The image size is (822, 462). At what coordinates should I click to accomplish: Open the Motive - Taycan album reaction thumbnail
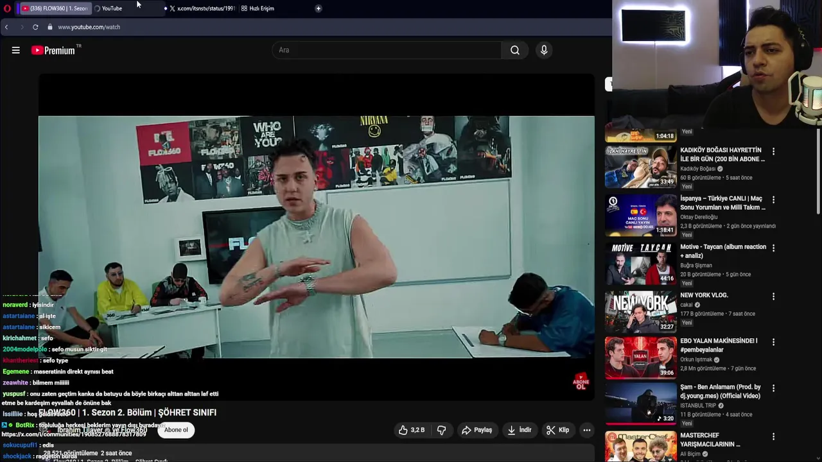tap(641, 264)
